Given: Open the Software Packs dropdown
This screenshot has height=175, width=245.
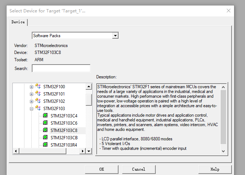Looking at the screenshot, I should [x=115, y=36].
